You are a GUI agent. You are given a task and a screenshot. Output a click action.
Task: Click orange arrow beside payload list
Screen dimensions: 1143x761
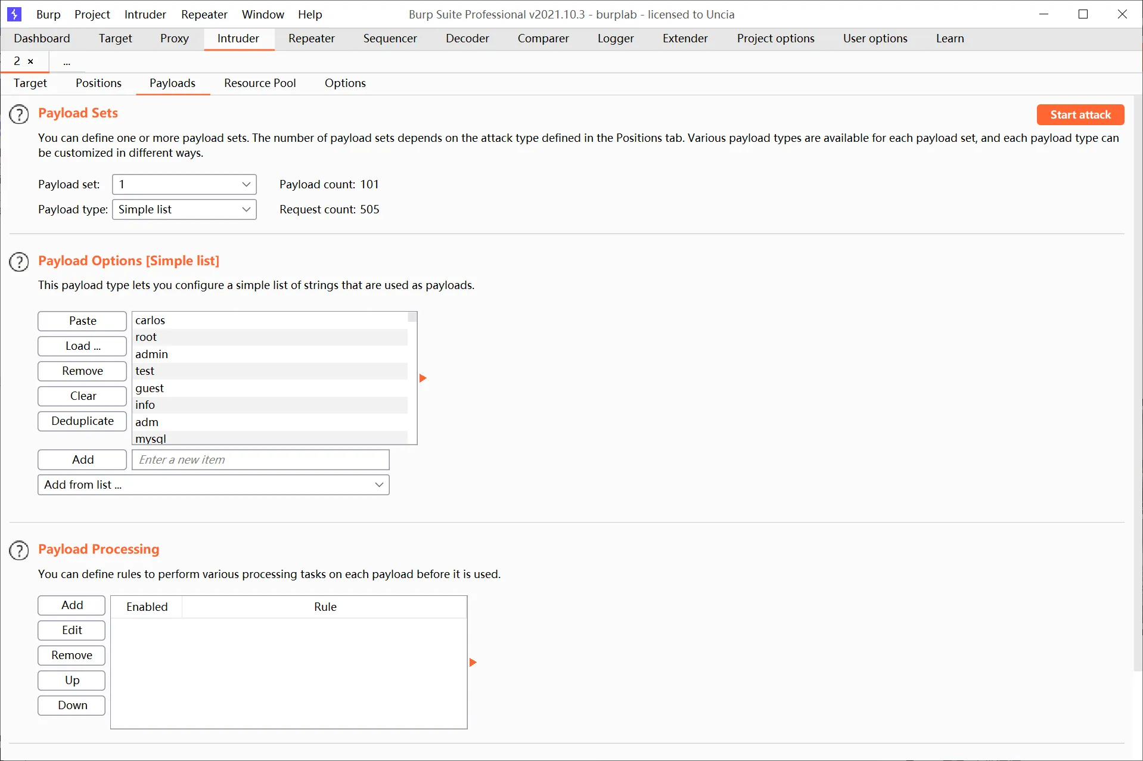click(423, 378)
